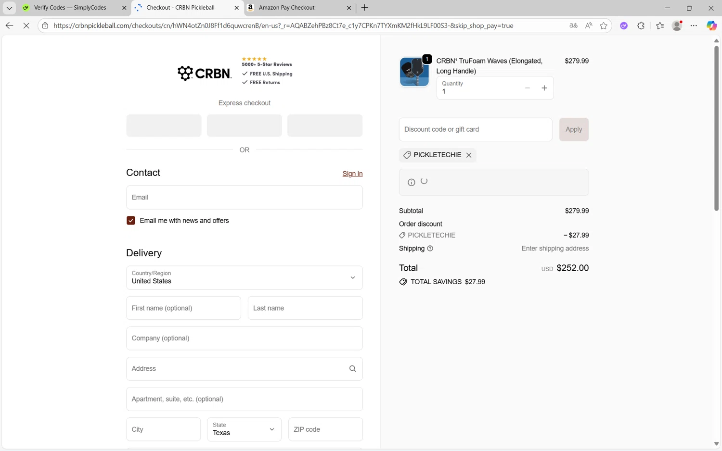This screenshot has width=722, height=451.
Task: Expand the Country/Region dropdown
Action: pyautogui.click(x=244, y=278)
